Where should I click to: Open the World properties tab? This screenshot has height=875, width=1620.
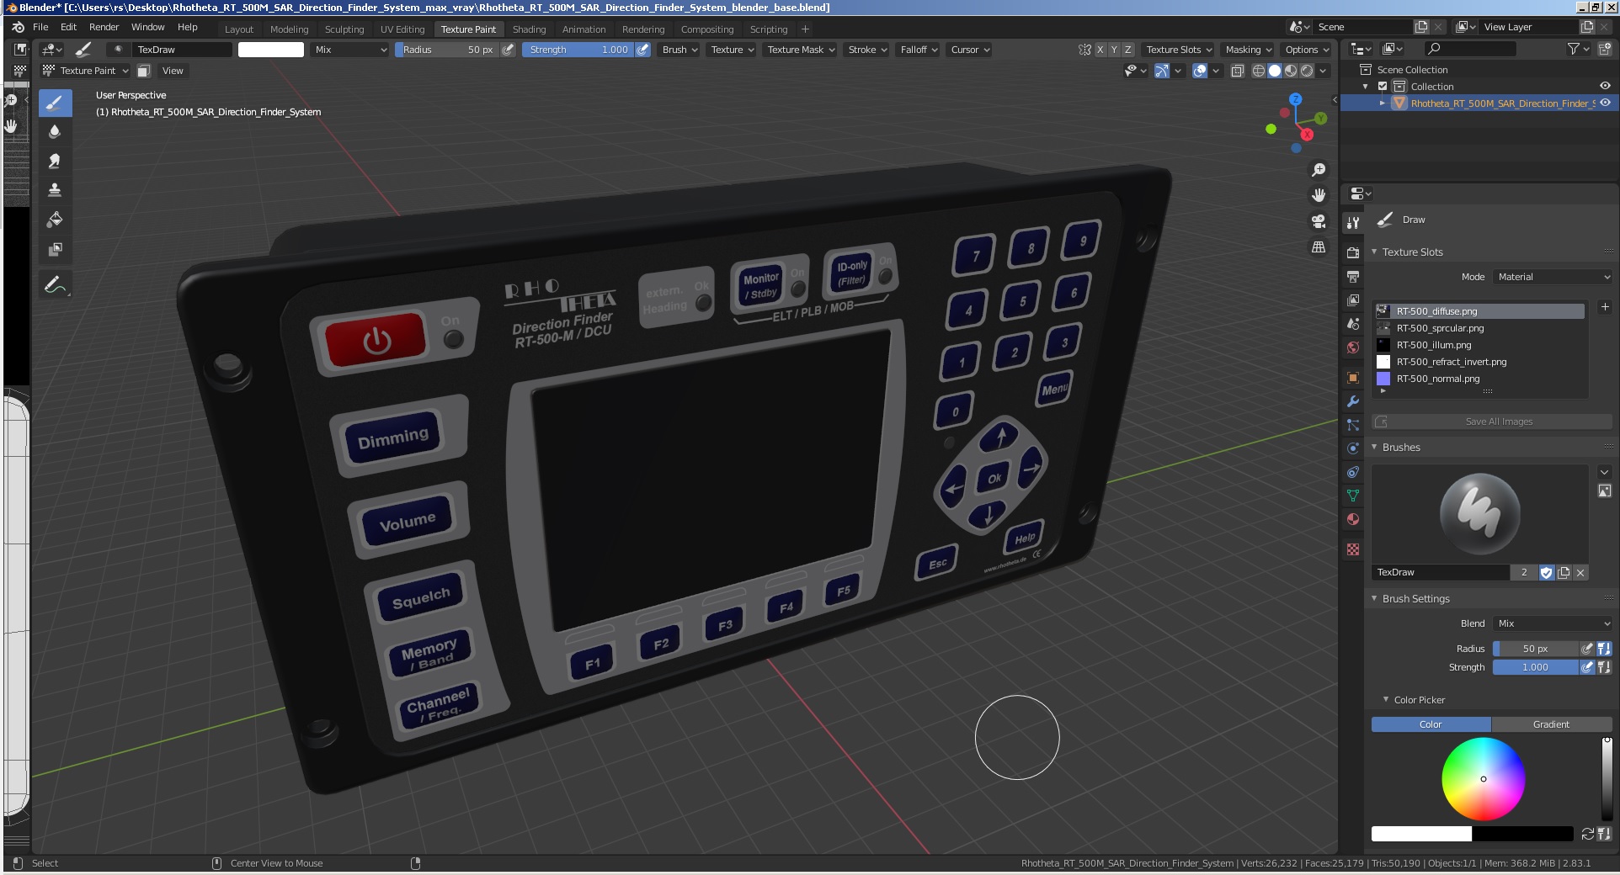[x=1353, y=347]
